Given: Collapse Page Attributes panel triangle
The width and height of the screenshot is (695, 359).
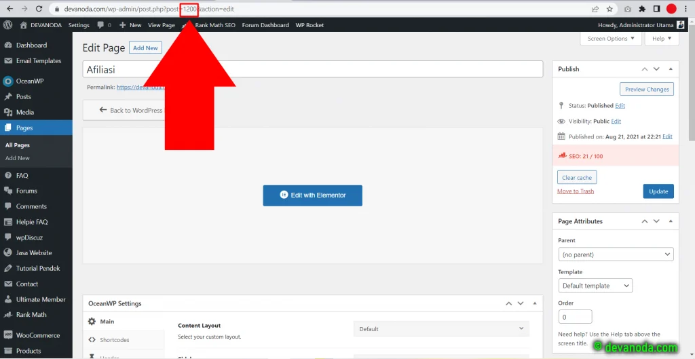Looking at the screenshot, I should [x=671, y=221].
